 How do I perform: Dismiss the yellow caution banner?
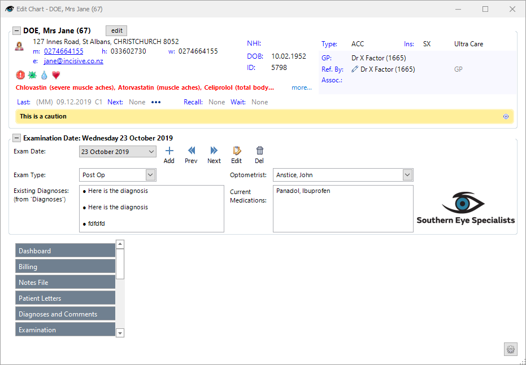tap(506, 117)
